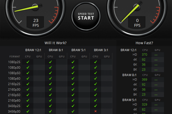
Task: Click the 3456p30 format label
Action: 14,111
